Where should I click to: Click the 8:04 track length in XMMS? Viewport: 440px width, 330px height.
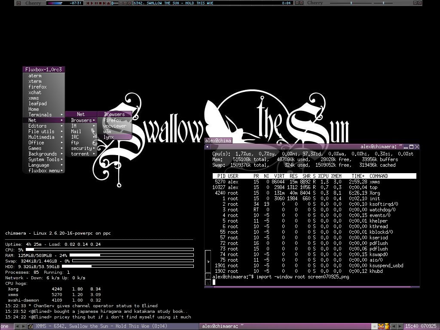click(286, 3)
